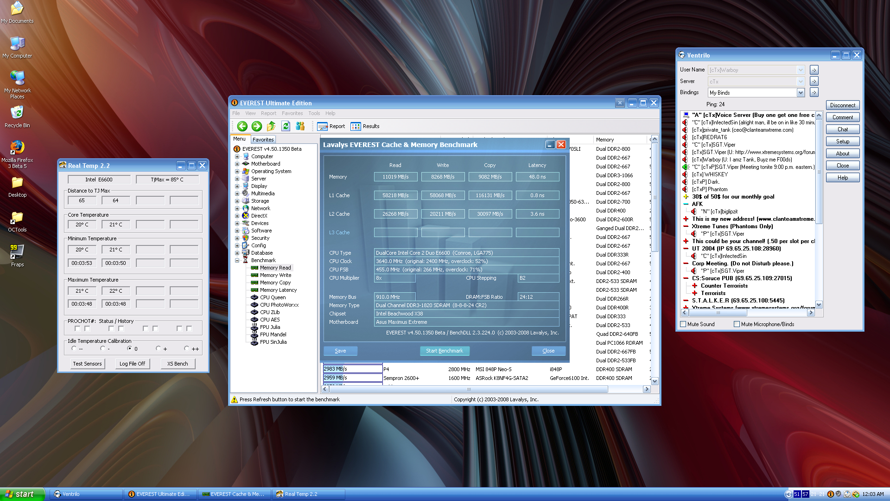This screenshot has height=501, width=890.
Task: Click the green Back arrow in EVEREST toolbar
Action: pos(242,126)
